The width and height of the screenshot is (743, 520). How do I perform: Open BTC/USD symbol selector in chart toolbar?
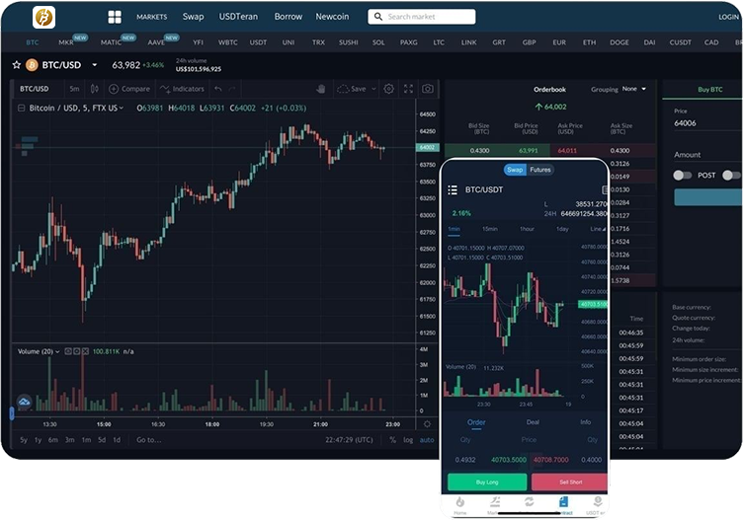[35, 89]
